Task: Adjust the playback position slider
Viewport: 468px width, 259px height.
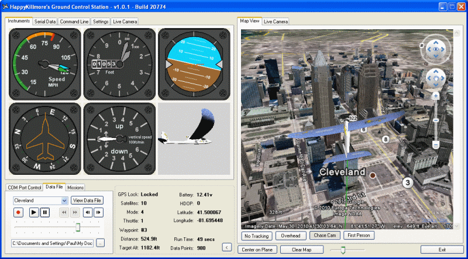Action: click(x=78, y=227)
